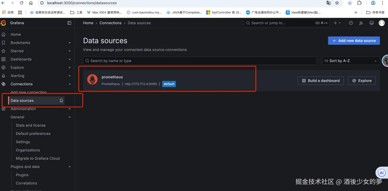Open the browser extensions puzzle icon
The image size is (388, 191).
pyautogui.click(x=360, y=3)
